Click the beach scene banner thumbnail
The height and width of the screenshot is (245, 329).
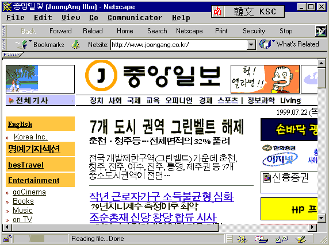[40, 79]
